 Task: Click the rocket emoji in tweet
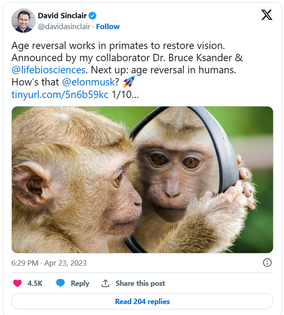pyautogui.click(x=129, y=82)
